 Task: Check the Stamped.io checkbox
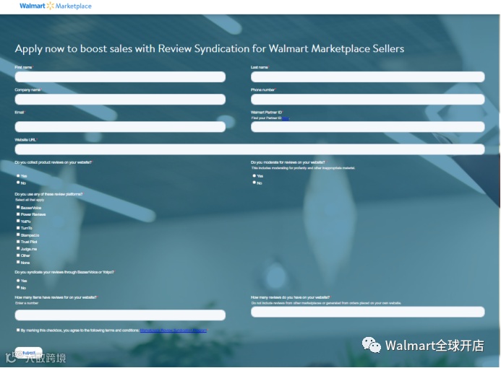pos(18,235)
